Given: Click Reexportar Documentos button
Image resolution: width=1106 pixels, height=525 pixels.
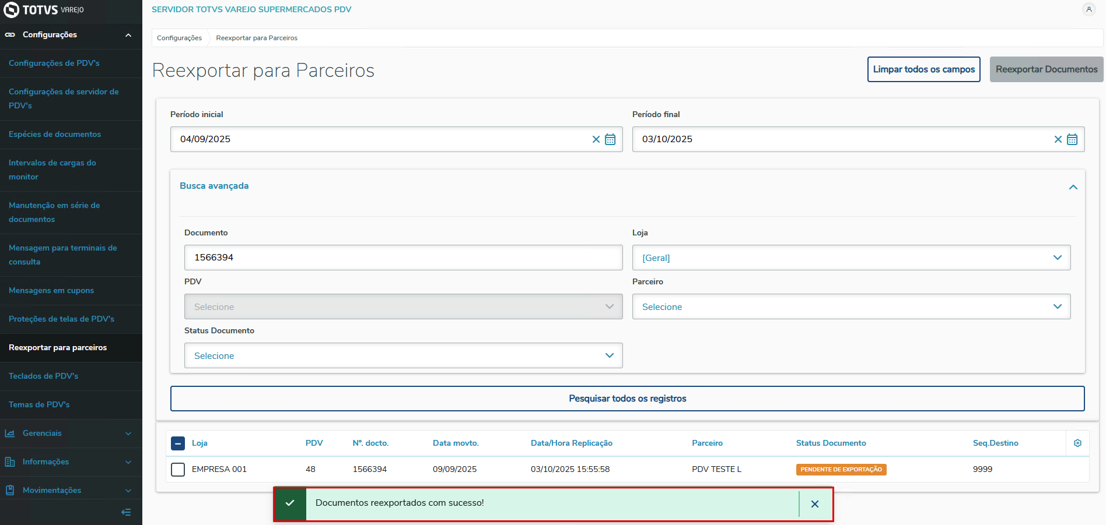Looking at the screenshot, I should [x=1046, y=69].
